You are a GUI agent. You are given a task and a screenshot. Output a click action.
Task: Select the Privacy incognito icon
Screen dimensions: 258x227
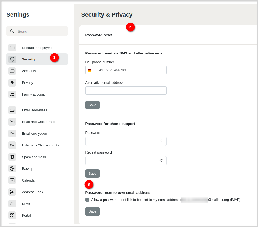12,83
